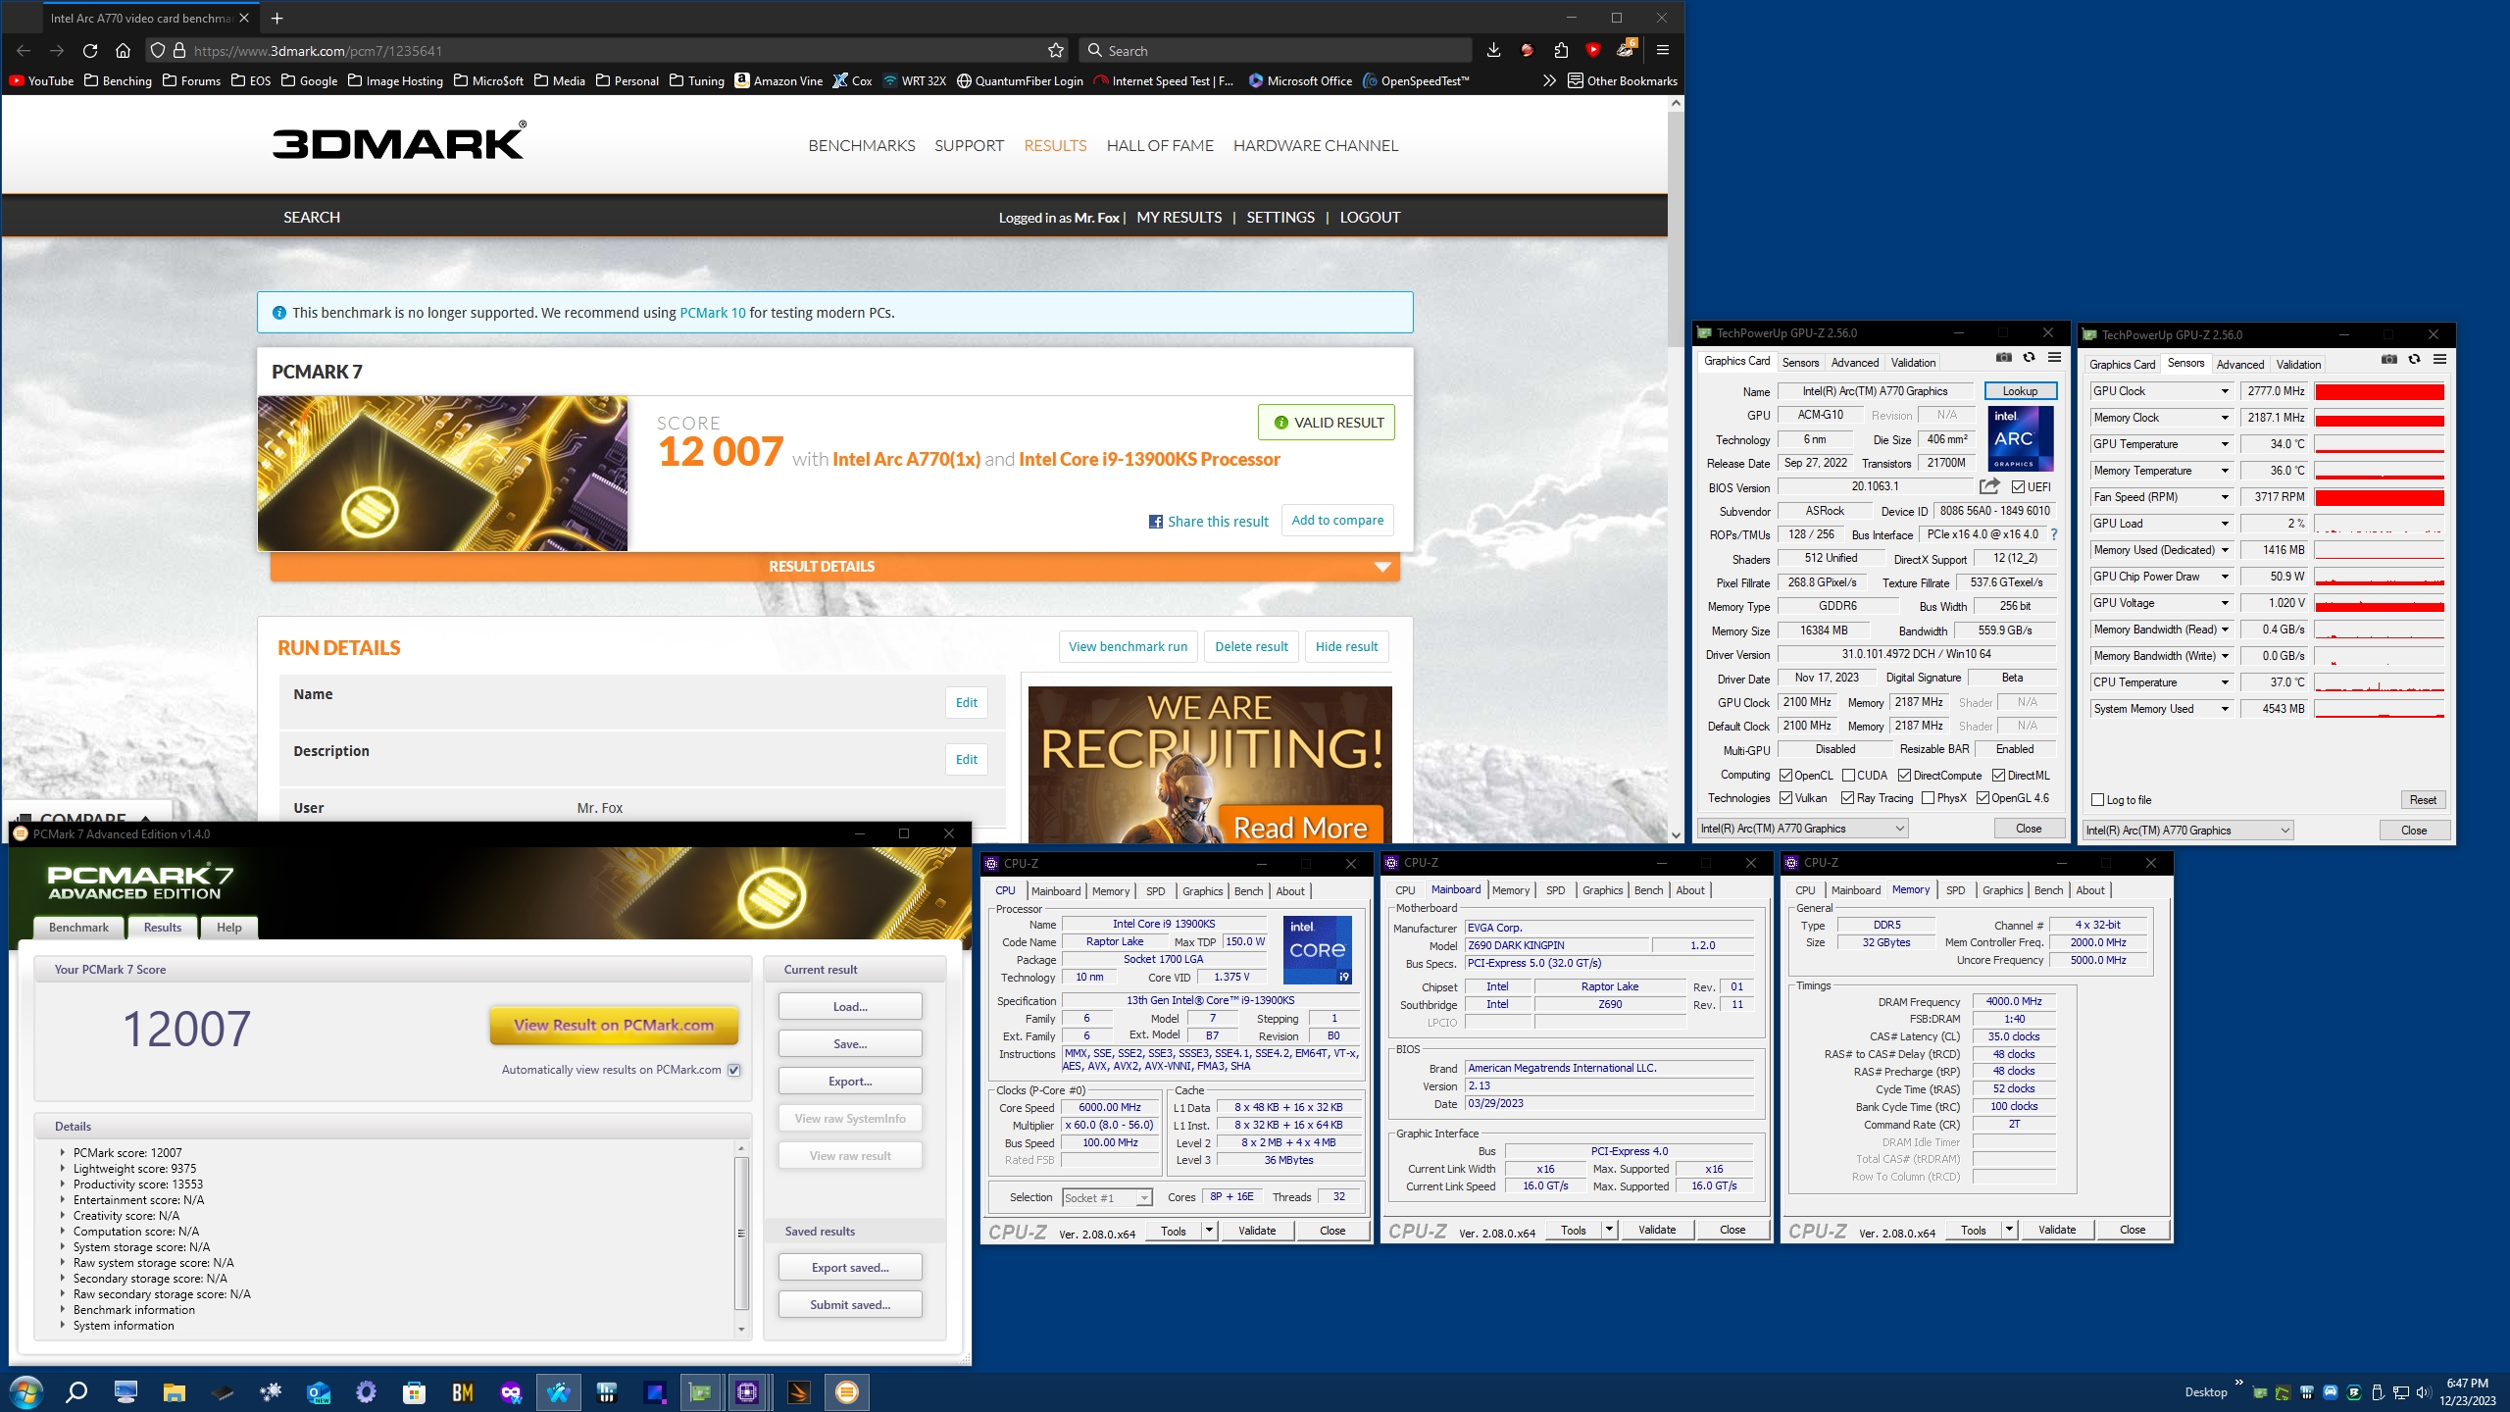Image resolution: width=2510 pixels, height=1412 pixels.
Task: Click the GPU Clock red sensor graph
Action: (2379, 391)
